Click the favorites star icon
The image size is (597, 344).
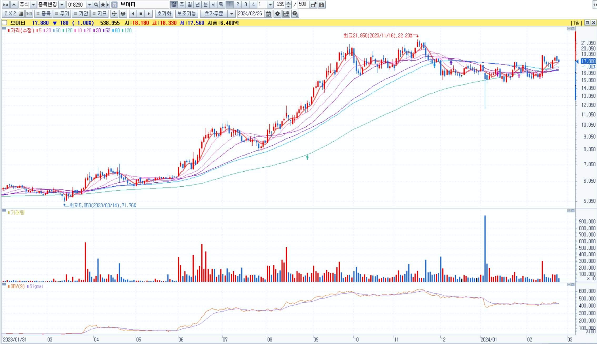[103, 4]
